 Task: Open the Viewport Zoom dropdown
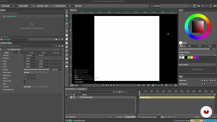(x=79, y=85)
